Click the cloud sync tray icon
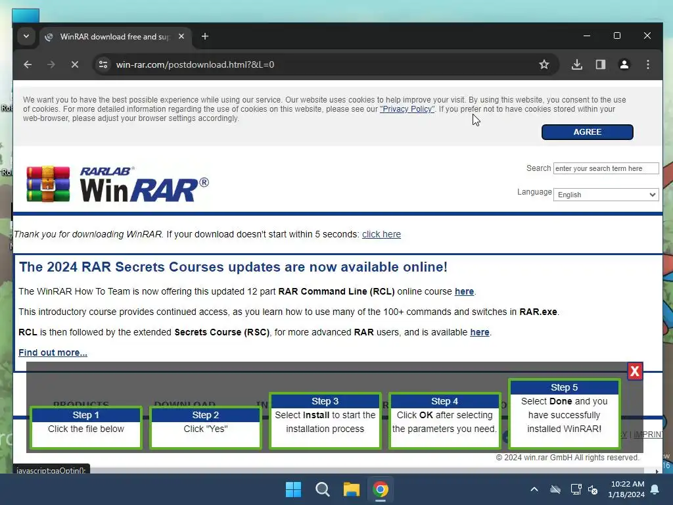The image size is (673, 505). point(555,489)
